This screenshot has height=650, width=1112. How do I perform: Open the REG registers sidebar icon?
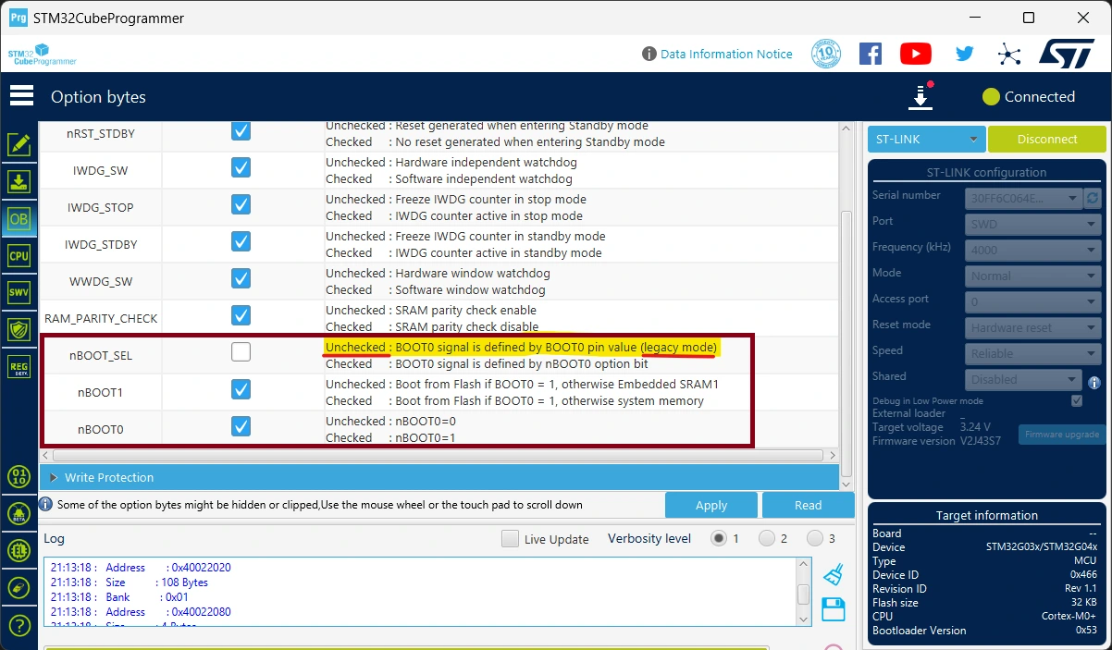pos(19,367)
